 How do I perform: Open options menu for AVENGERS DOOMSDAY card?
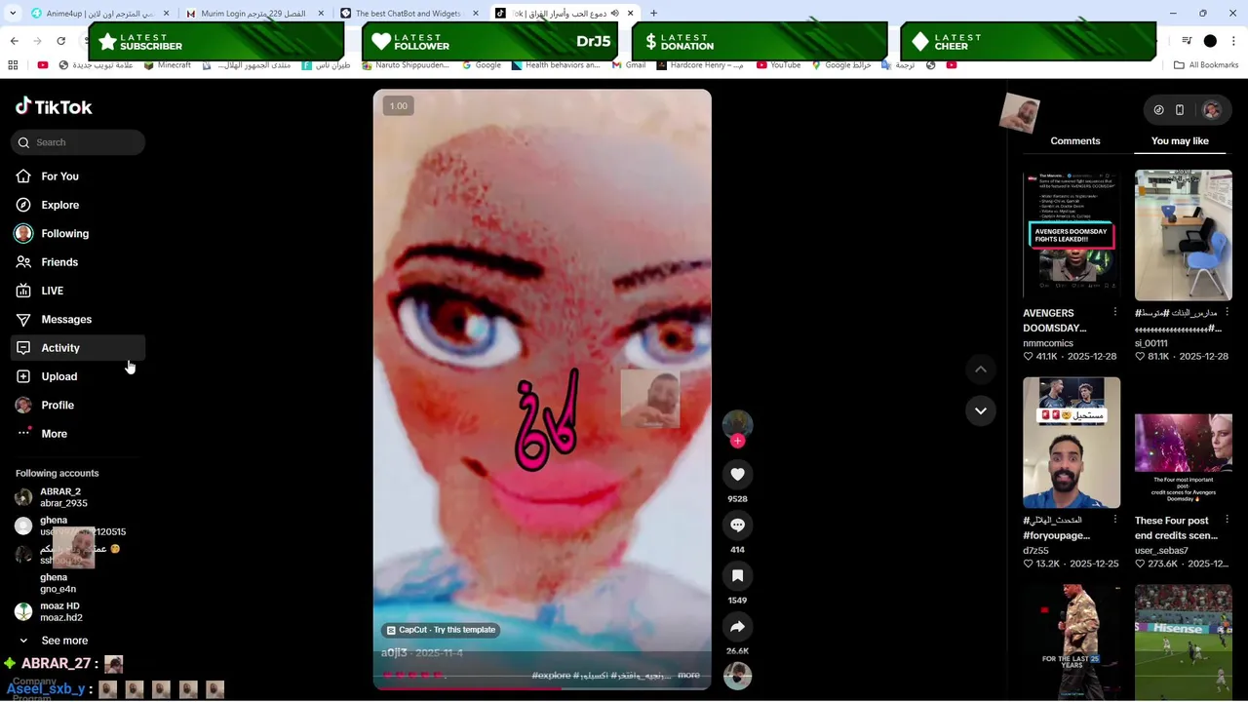pyautogui.click(x=1115, y=312)
